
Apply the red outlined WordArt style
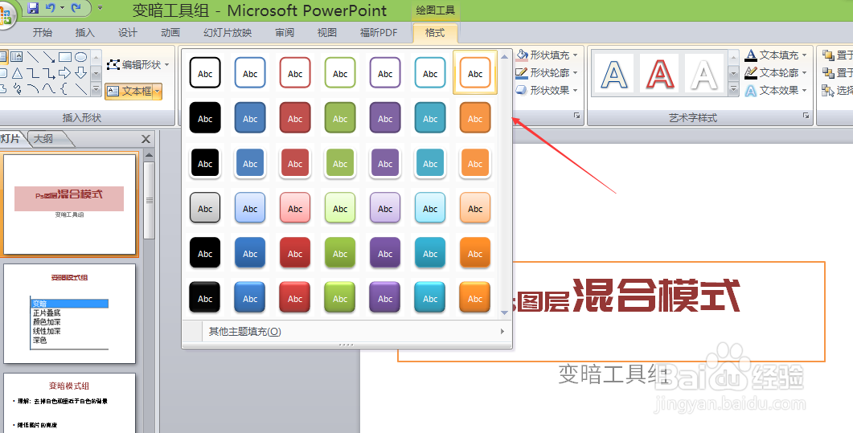(658, 73)
